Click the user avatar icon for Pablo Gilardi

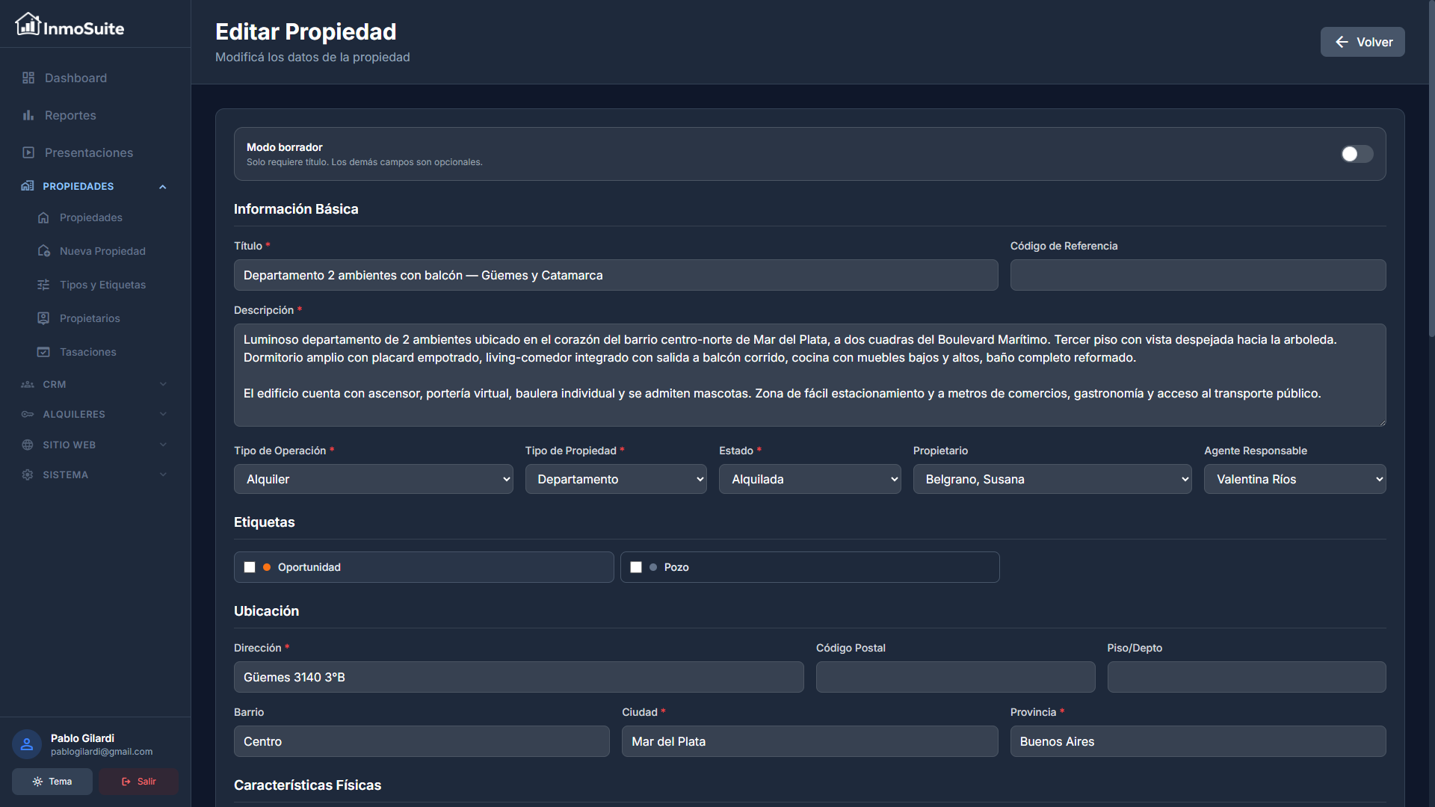[27, 744]
